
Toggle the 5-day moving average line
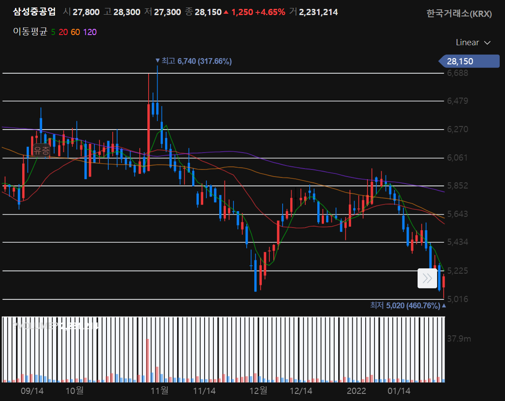(x=53, y=32)
